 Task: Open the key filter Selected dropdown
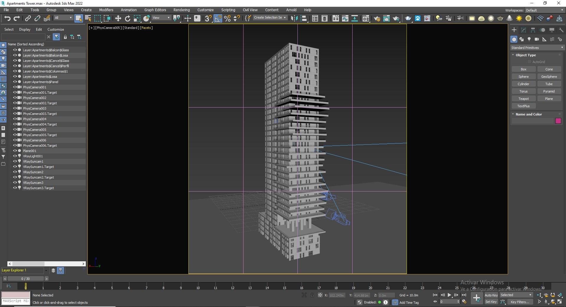pos(516,295)
